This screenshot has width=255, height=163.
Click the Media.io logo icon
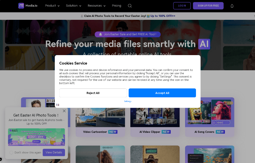click(x=21, y=6)
